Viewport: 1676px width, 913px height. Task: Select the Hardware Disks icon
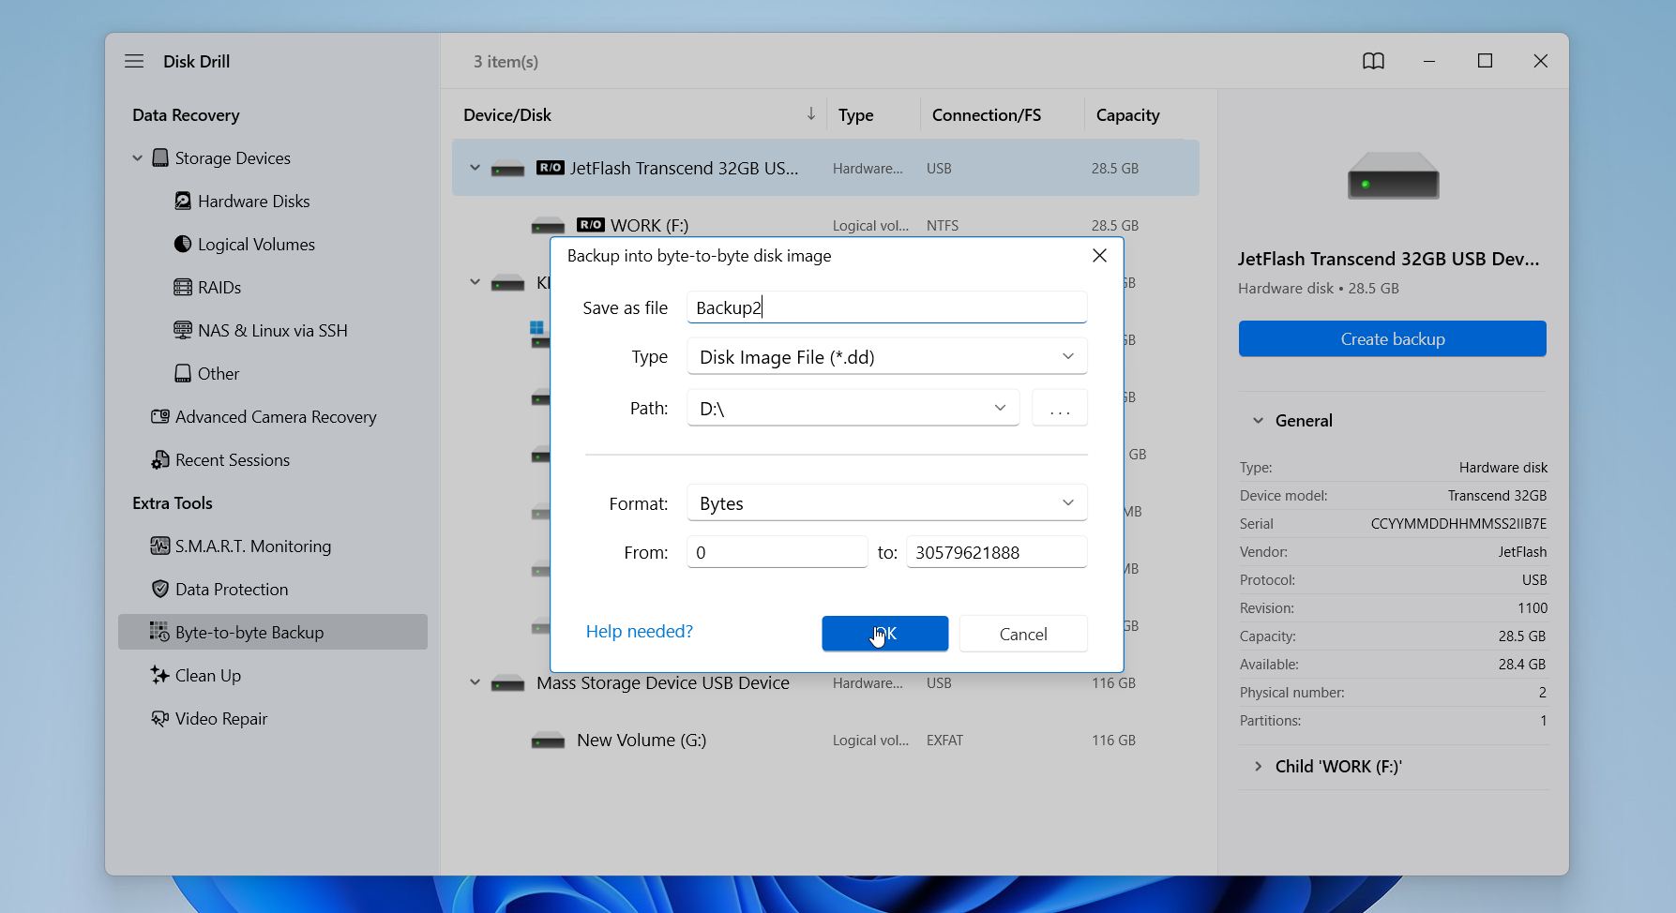pos(183,201)
